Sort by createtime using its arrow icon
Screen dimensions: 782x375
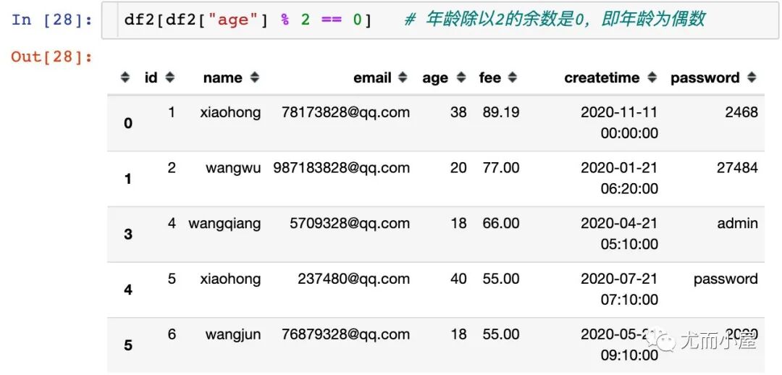tap(652, 77)
